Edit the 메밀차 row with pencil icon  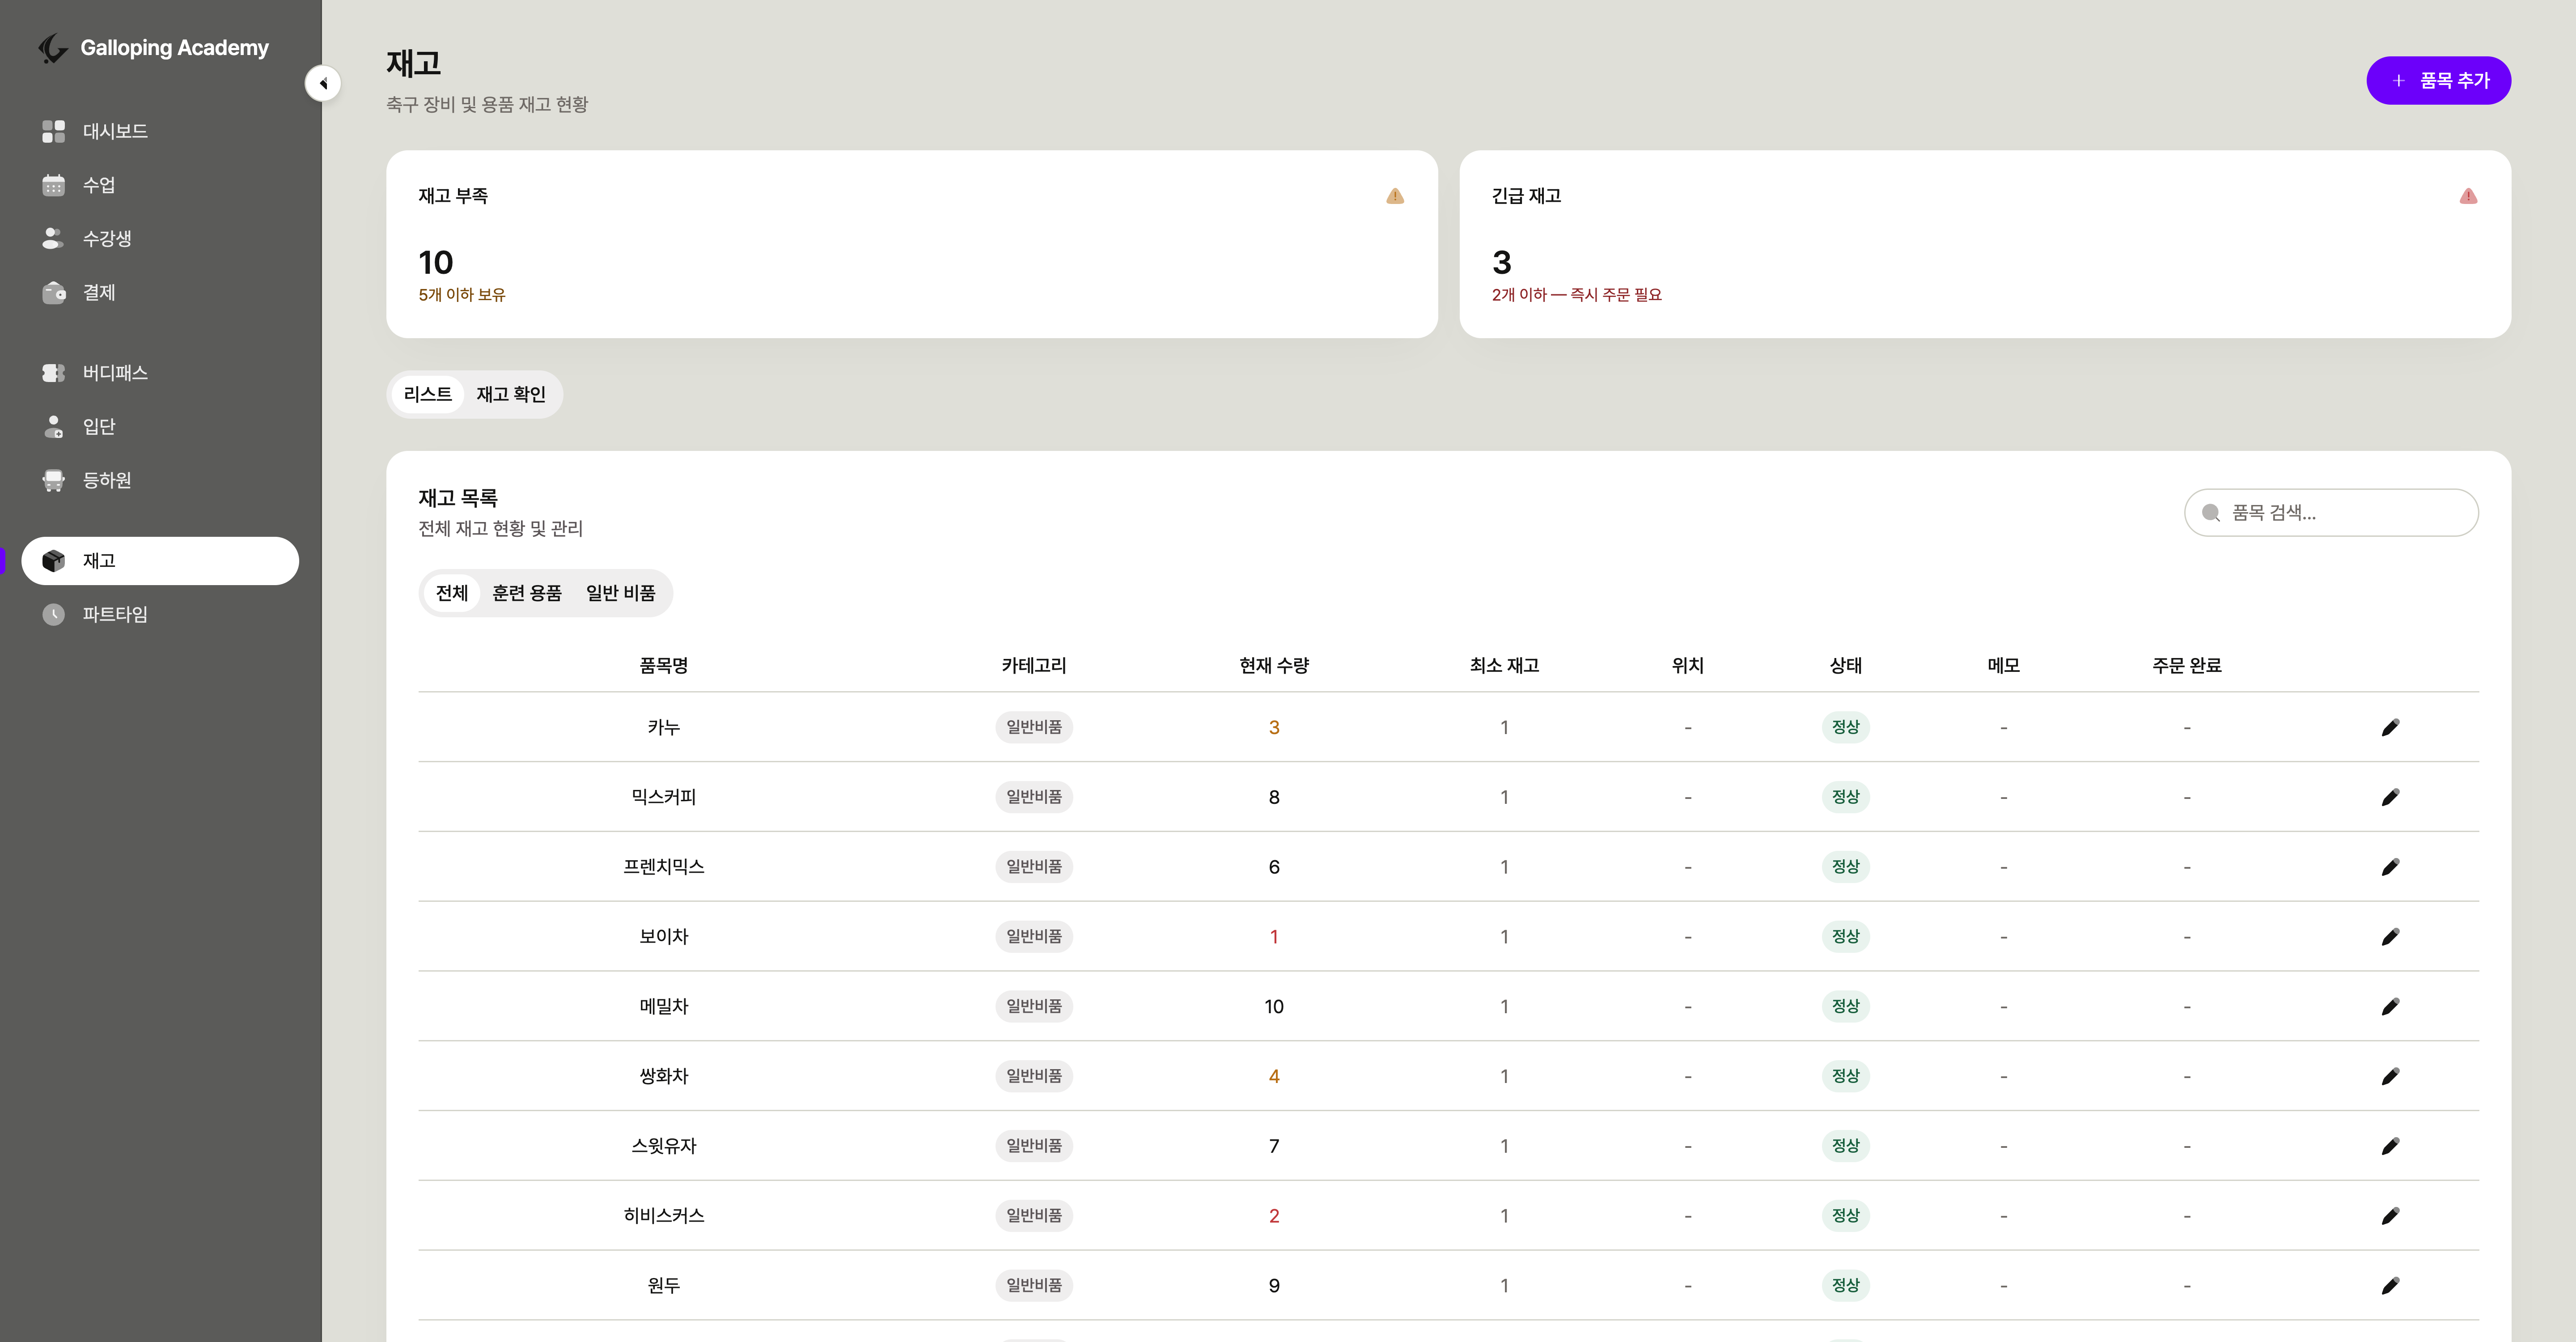tap(2390, 1006)
